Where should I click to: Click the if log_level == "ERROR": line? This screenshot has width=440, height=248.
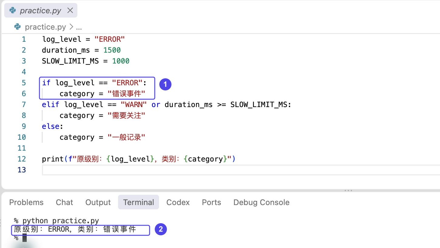94,83
